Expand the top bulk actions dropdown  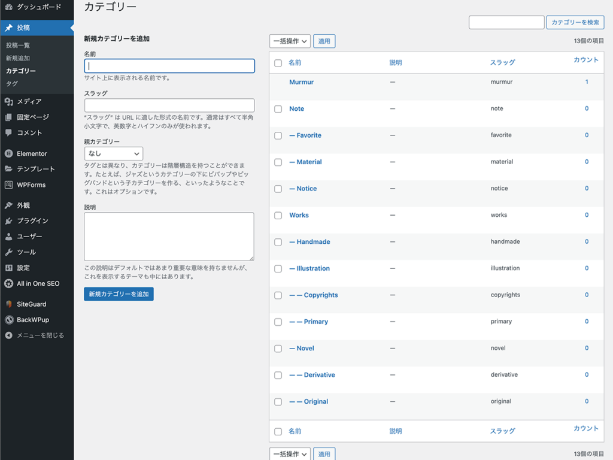click(290, 41)
